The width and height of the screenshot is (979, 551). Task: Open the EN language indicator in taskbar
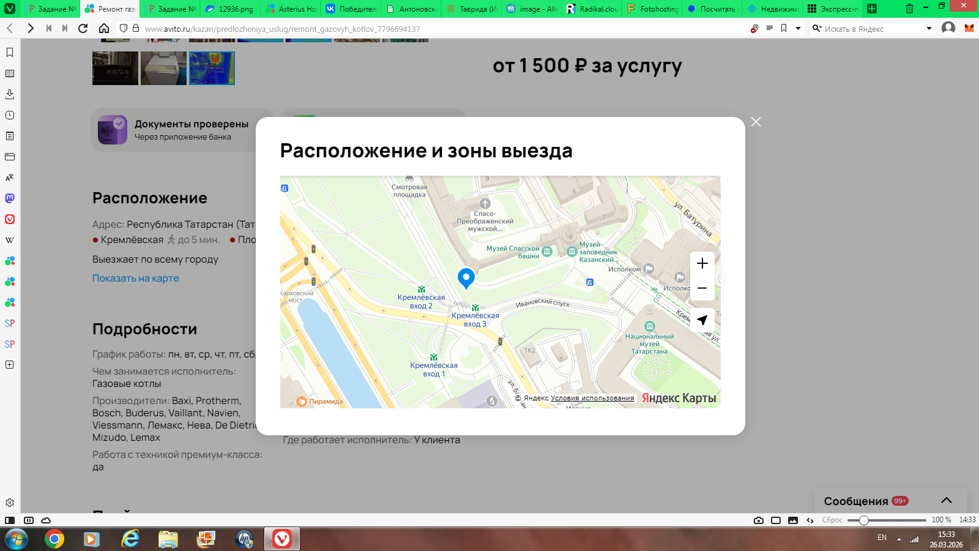[x=882, y=538]
